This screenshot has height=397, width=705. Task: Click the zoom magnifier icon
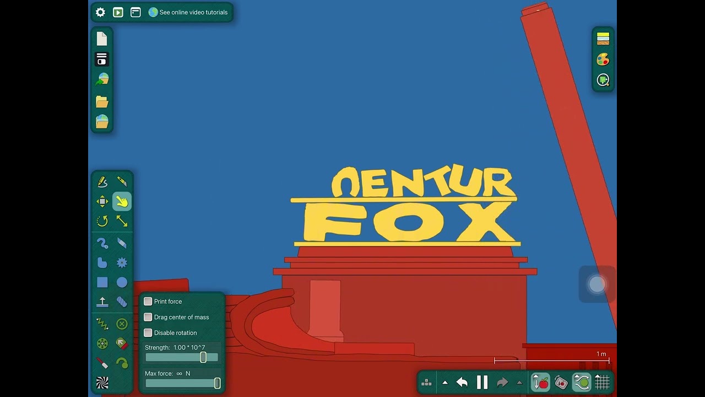603,80
